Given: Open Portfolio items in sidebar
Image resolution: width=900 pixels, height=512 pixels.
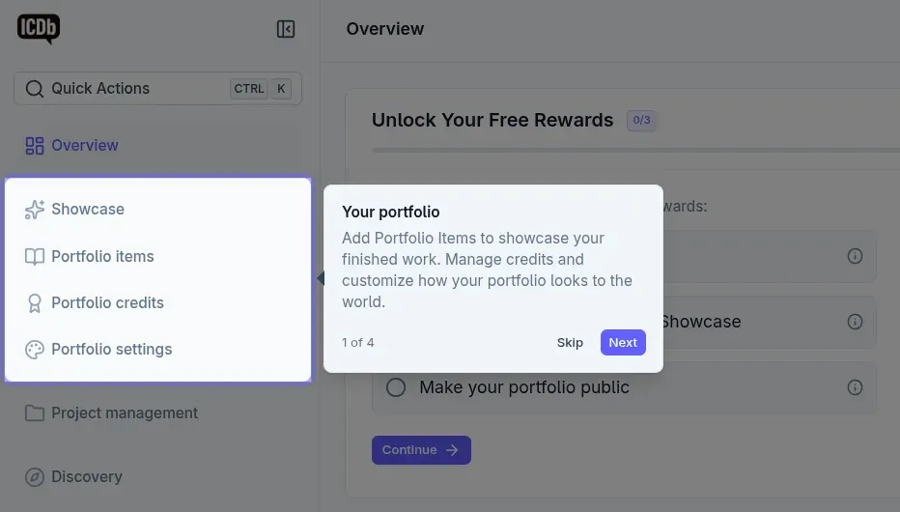Looking at the screenshot, I should (x=102, y=257).
